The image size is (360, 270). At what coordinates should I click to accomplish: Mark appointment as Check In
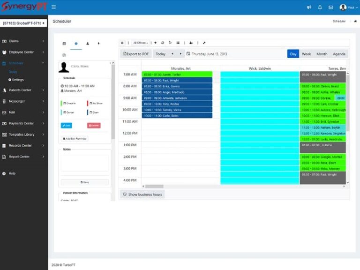(69, 103)
